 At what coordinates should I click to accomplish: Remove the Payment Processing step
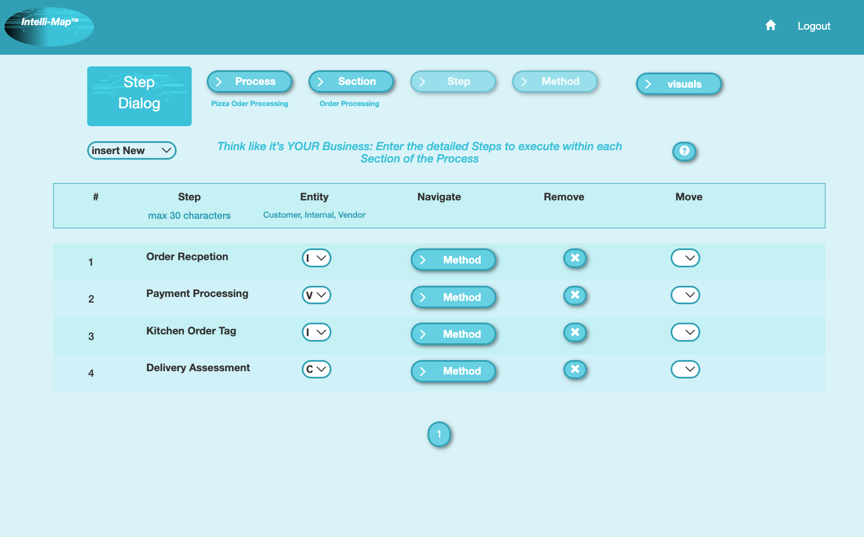(575, 295)
